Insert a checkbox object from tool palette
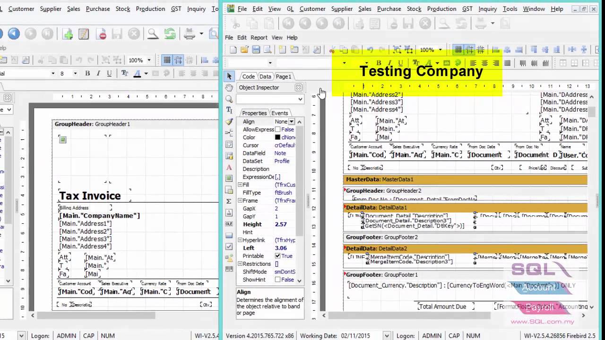Viewport: 605px width, 340px height. coord(229,246)
